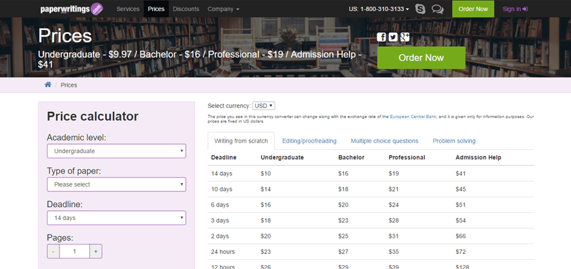Click $21 Professional 10 days price

point(394,189)
